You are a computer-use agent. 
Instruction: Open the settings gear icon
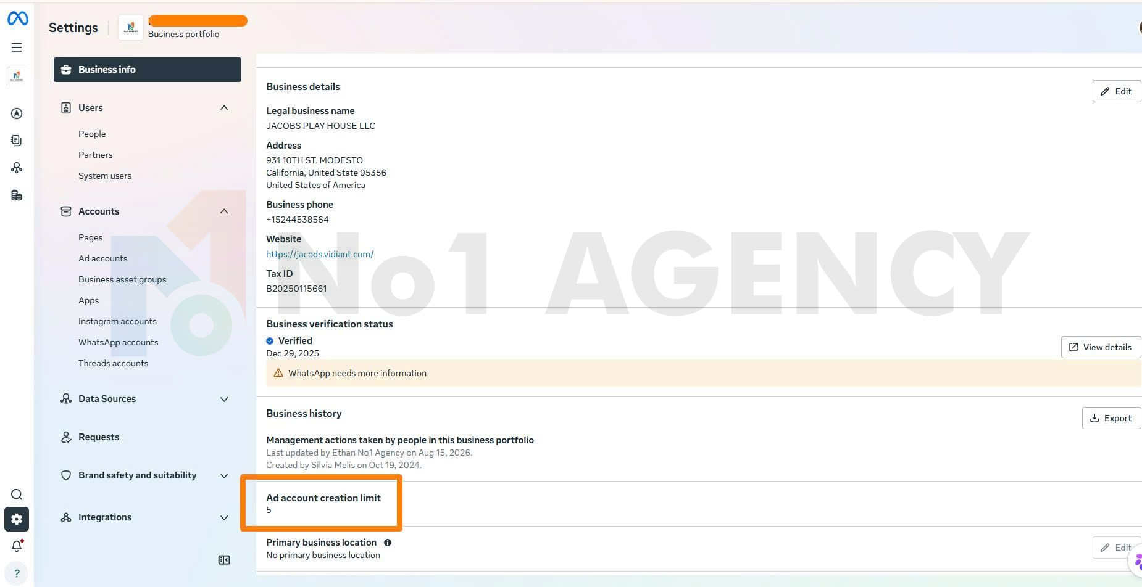click(x=17, y=519)
